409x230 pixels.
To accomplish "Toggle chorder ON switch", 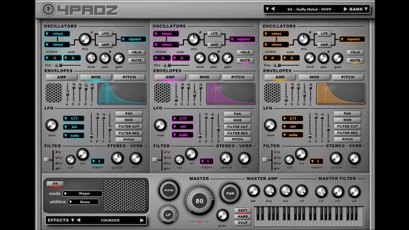I will click(x=55, y=183).
